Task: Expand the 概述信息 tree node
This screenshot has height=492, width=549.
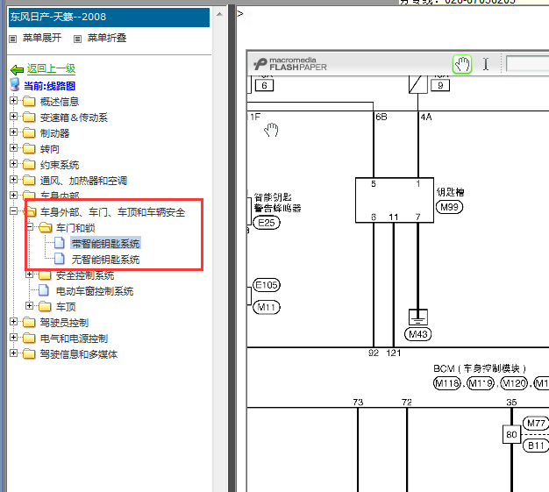Action: (13, 101)
